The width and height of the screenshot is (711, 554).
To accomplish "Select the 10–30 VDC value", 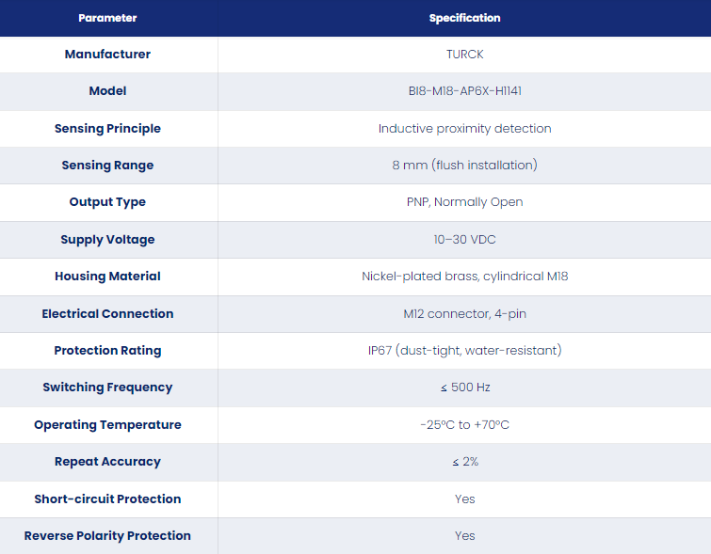I will click(x=465, y=240).
